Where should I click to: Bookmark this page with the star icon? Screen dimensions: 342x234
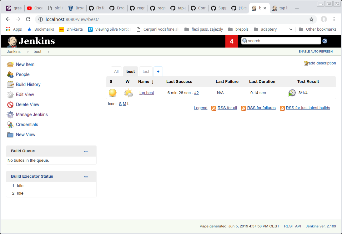311,19
